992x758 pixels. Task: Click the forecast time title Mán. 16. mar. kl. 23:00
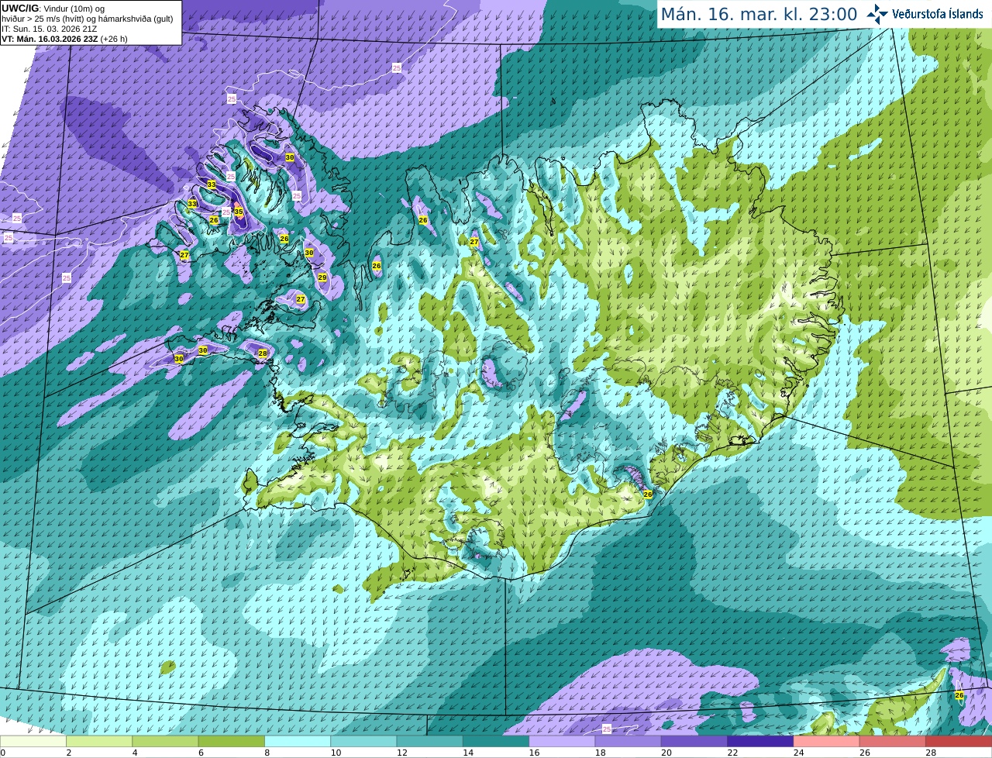[x=759, y=14]
